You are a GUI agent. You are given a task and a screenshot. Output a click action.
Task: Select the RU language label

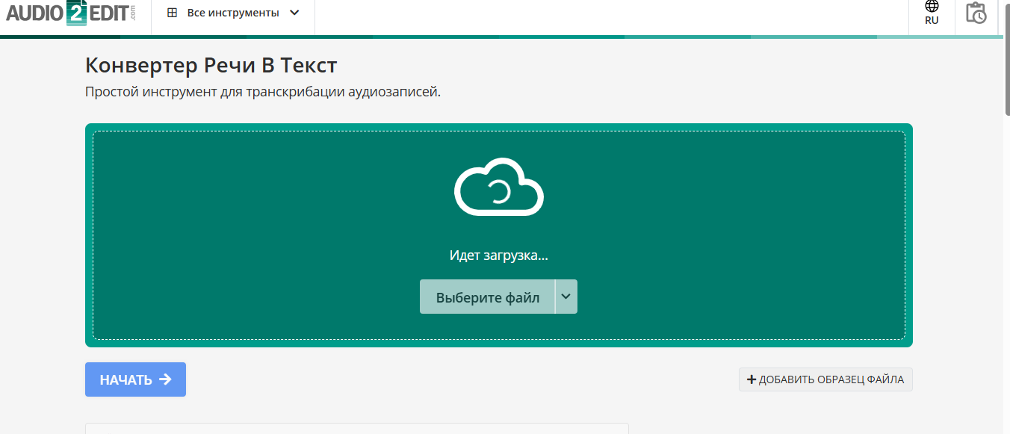932,21
